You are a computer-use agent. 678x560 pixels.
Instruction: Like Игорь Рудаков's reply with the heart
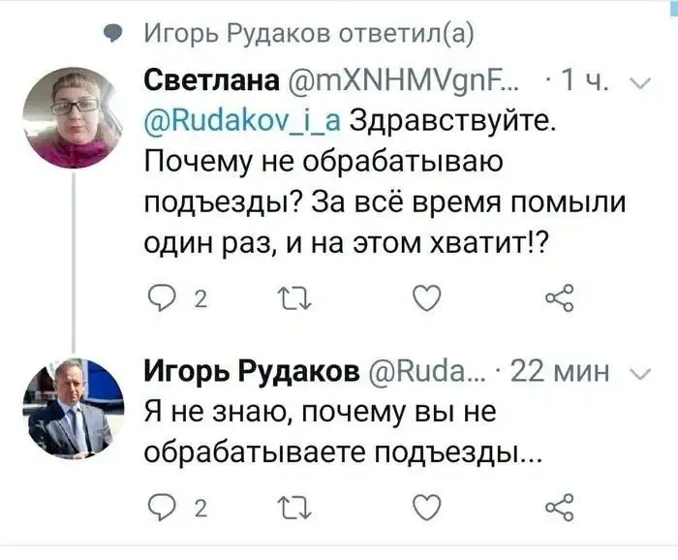click(x=428, y=508)
